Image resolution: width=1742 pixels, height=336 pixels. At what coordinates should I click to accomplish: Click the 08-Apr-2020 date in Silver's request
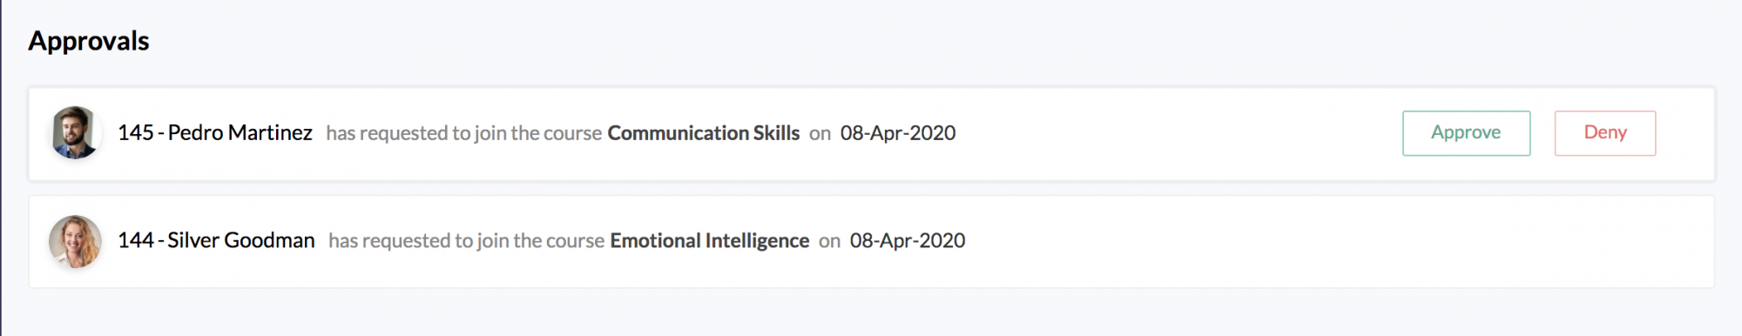pyautogui.click(x=908, y=241)
